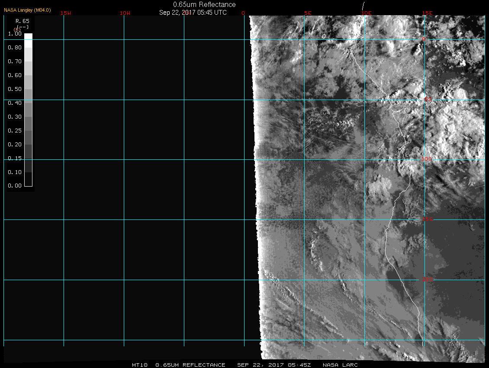This screenshot has height=368, width=489.
Task: Click the '0.40' legend value
Action: 15,103
